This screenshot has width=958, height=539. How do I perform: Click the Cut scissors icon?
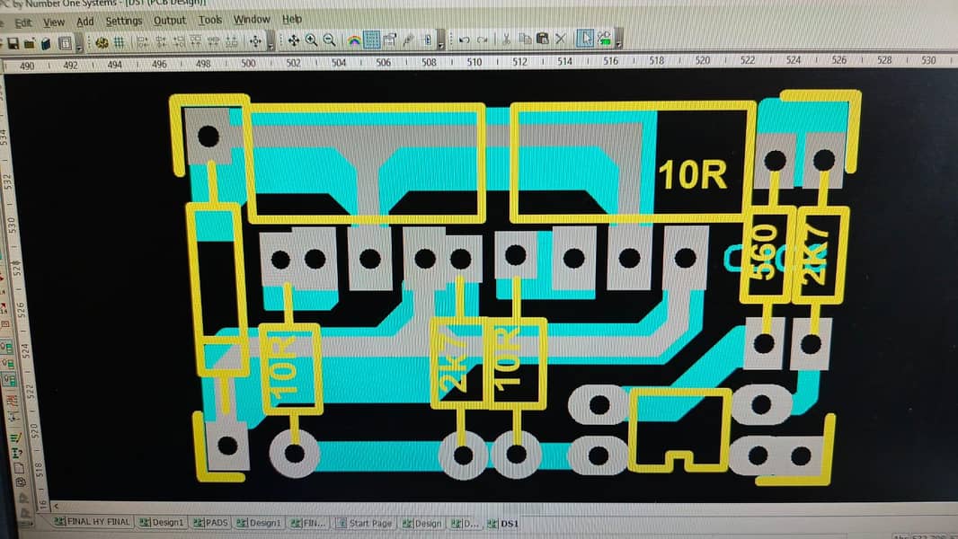click(x=506, y=39)
